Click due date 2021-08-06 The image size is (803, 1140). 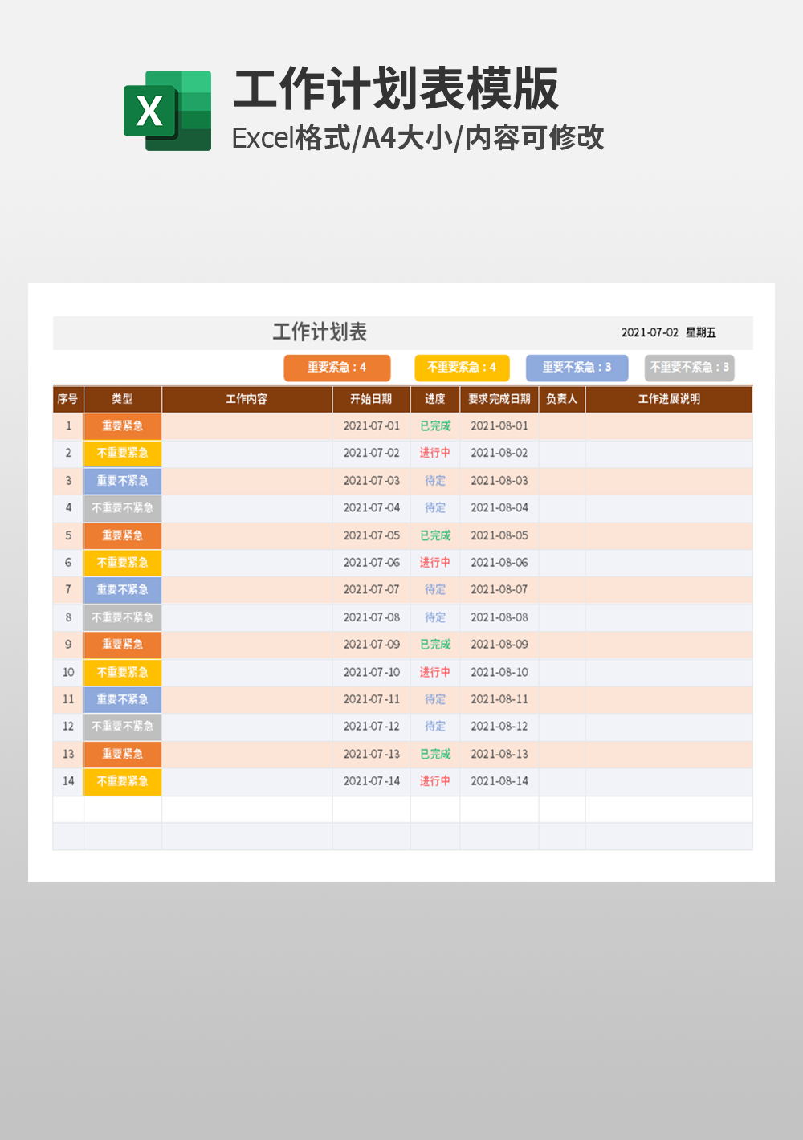[499, 563]
